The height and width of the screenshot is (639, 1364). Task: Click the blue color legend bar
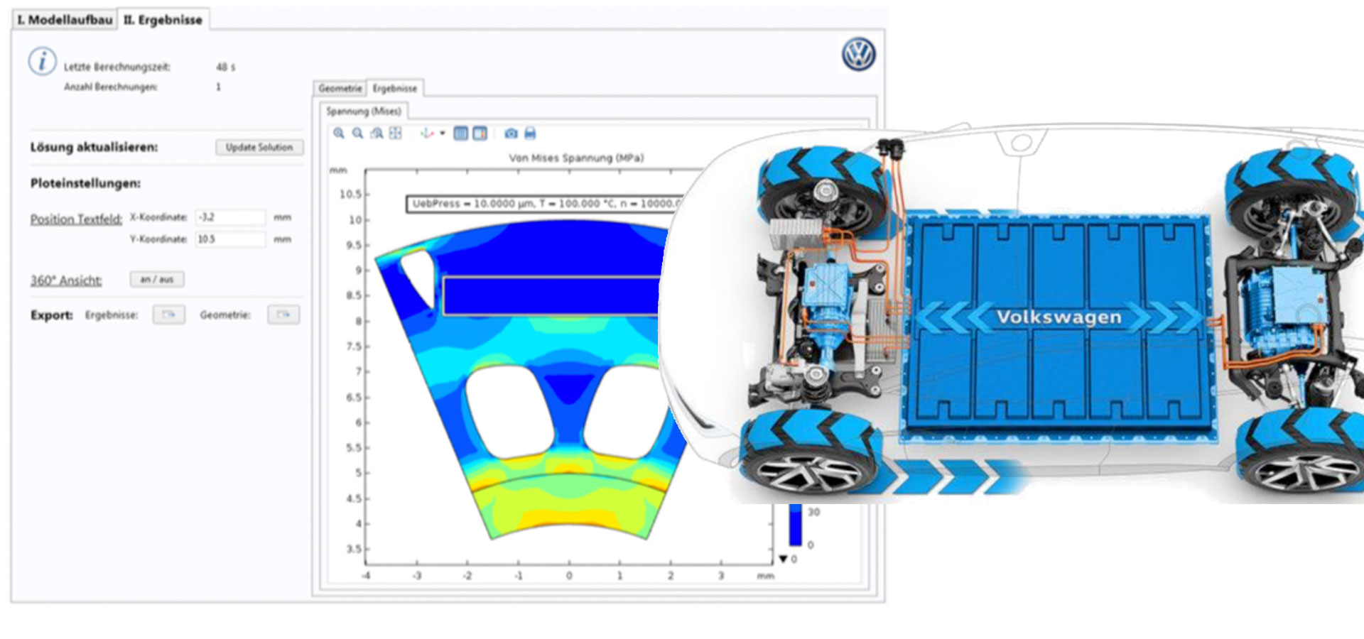(x=796, y=525)
